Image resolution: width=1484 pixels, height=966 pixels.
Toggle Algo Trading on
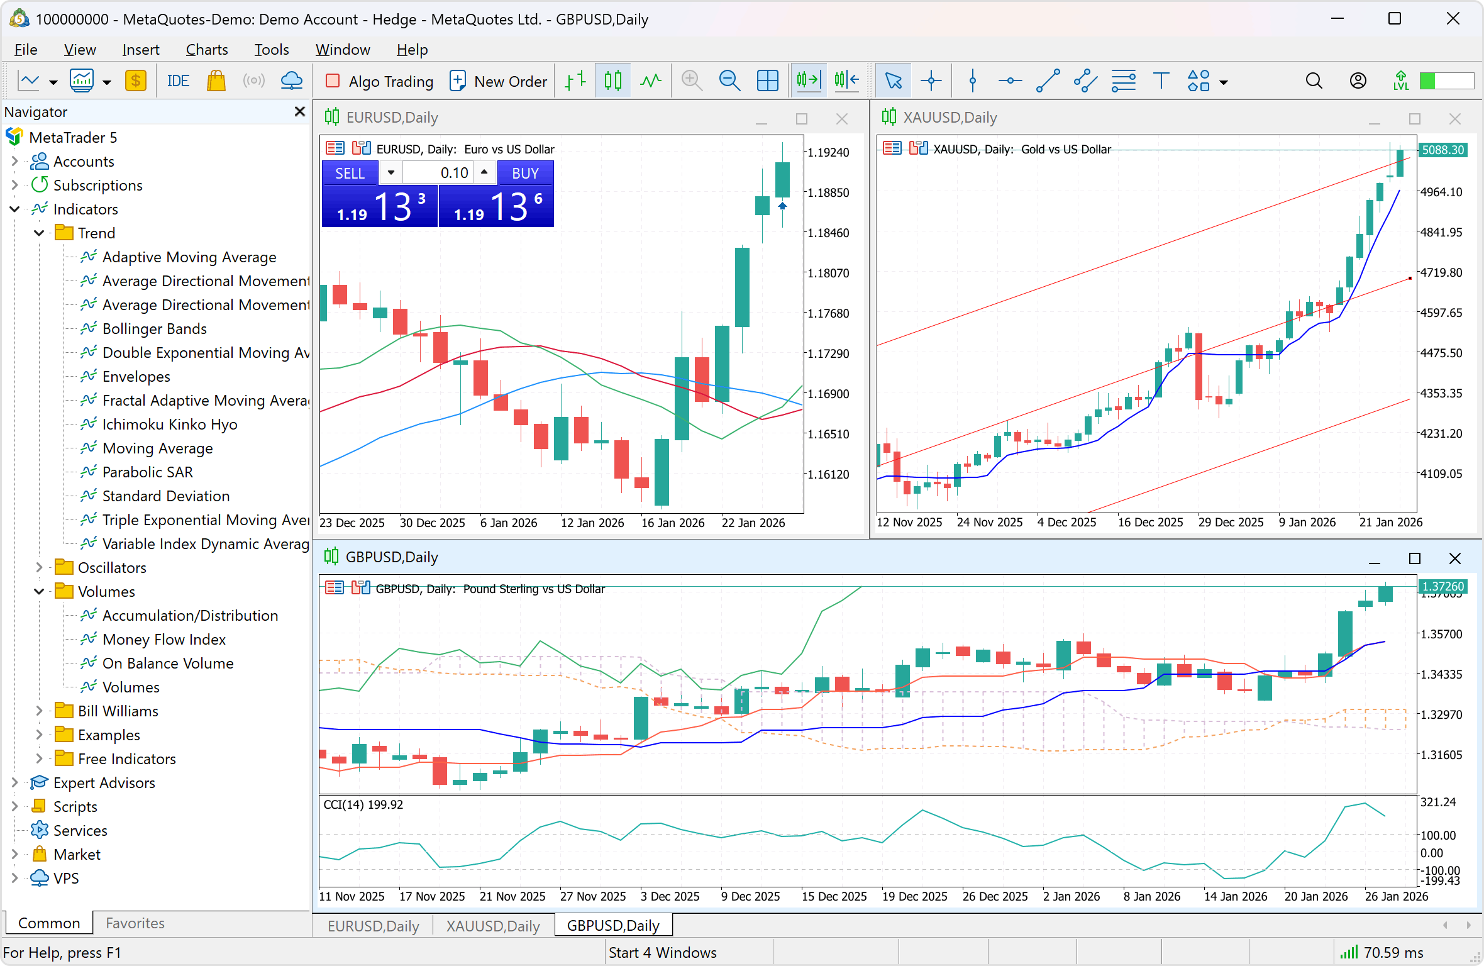[379, 81]
